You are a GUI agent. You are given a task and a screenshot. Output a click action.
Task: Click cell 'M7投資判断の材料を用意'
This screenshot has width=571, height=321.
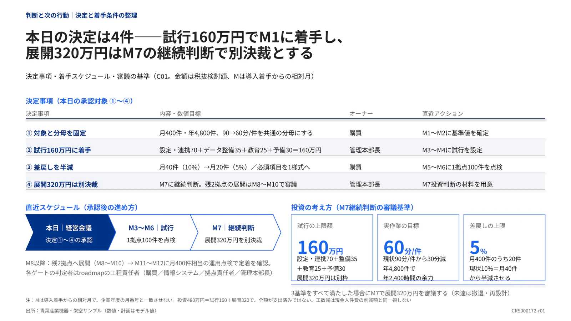(x=457, y=184)
